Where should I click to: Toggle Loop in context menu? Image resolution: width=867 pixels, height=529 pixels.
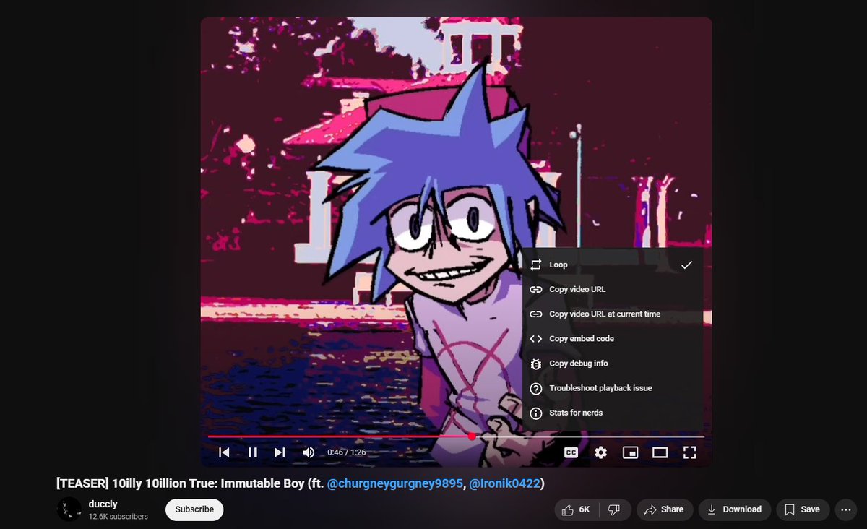pos(613,264)
